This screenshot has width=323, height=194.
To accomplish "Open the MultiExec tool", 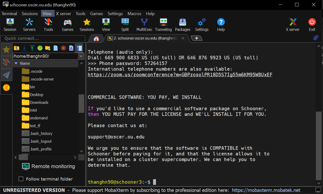I will click(144, 24).
